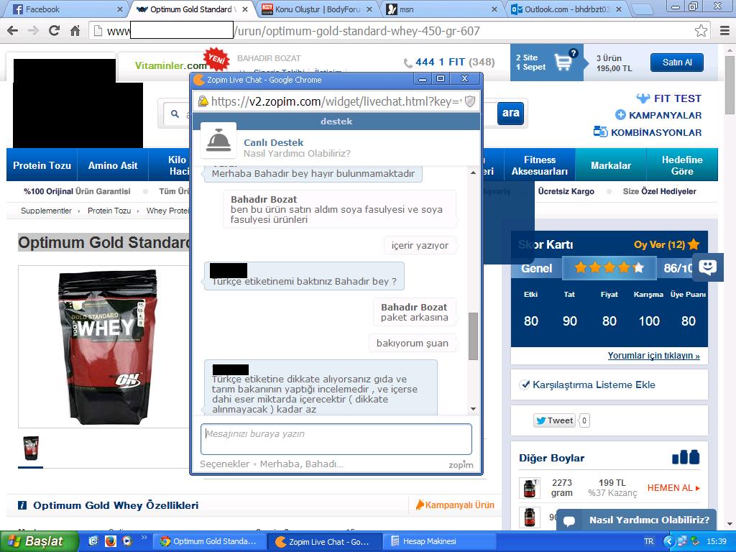Screen dimensions: 736x552
Task: Open the Kombinasyonlar link
Action: point(648,132)
